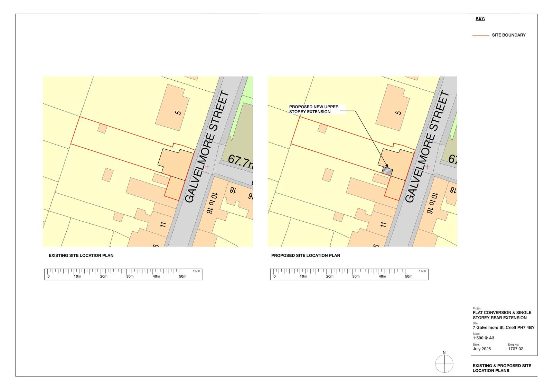Click the 67.7m spot height on existing plan
The height and width of the screenshot is (390, 553).
pyautogui.click(x=241, y=161)
